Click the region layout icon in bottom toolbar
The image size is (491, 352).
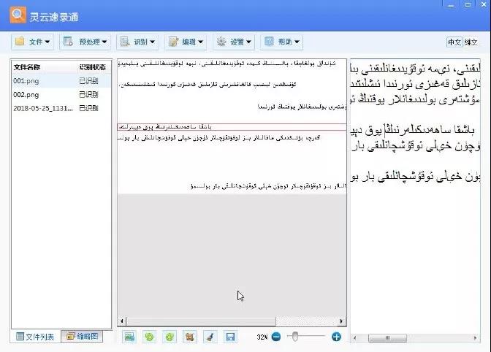click(189, 337)
